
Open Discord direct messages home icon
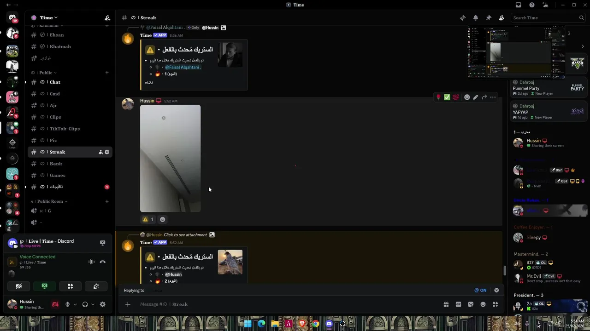coord(12,18)
